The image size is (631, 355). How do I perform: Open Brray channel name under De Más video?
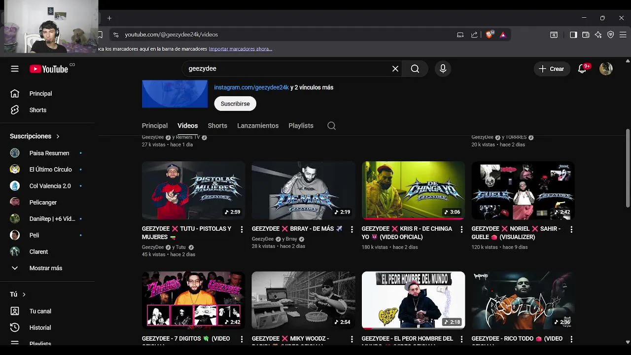pyautogui.click(x=291, y=239)
